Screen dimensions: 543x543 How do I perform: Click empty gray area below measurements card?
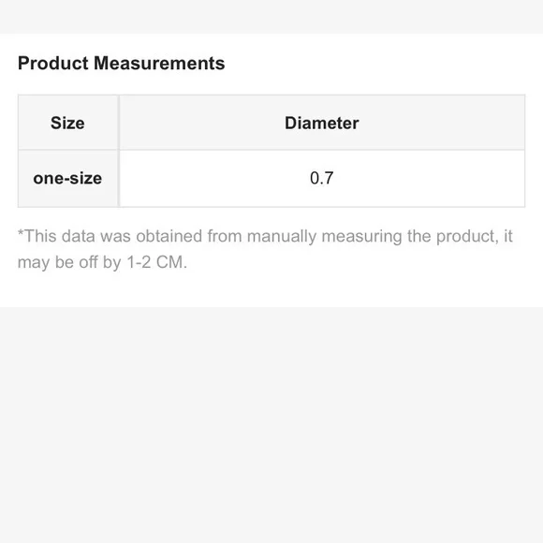point(271,425)
